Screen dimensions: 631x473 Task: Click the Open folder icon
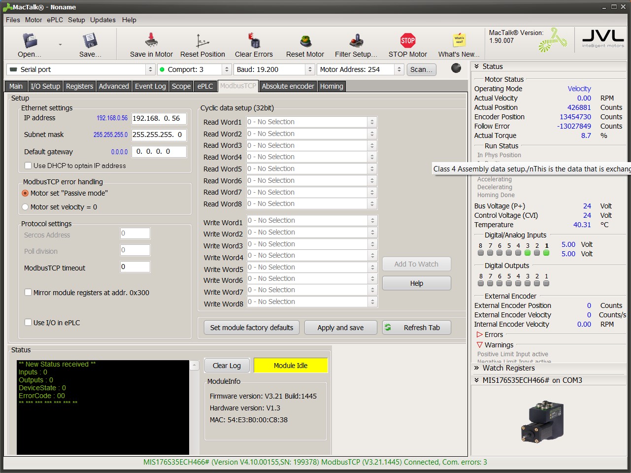tap(30, 40)
